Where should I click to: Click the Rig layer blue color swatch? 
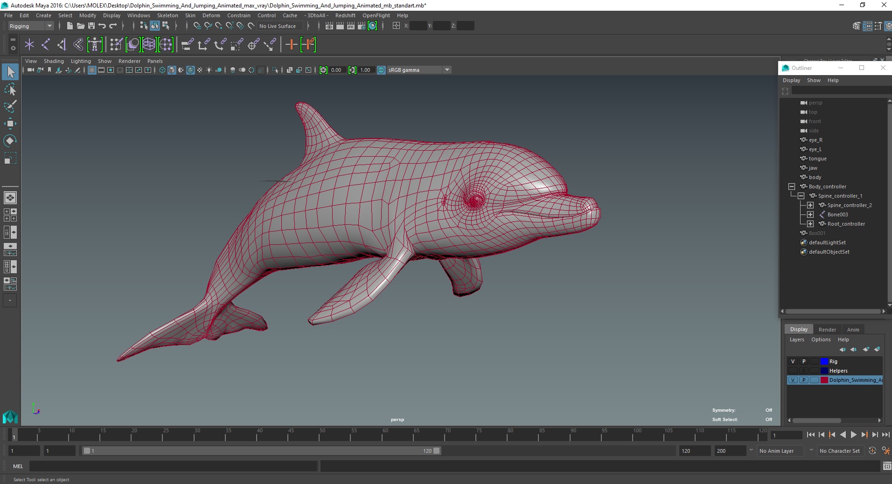(x=824, y=361)
